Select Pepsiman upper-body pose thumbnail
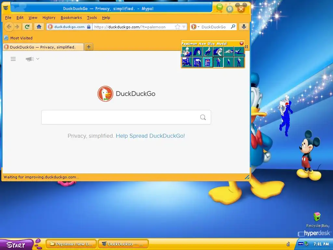This screenshot has width=333, height=250. pos(187,52)
